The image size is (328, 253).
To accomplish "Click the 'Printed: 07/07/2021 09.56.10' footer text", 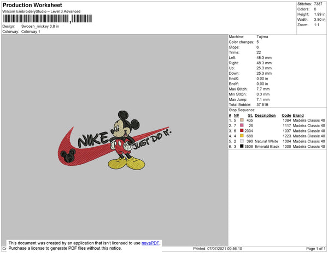I will point(218,249).
